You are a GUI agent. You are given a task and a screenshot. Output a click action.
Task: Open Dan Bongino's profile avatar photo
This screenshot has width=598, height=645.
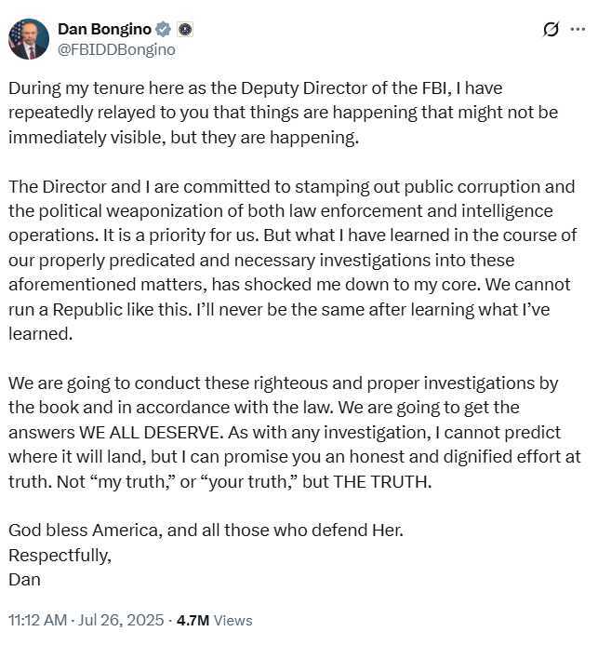29,39
